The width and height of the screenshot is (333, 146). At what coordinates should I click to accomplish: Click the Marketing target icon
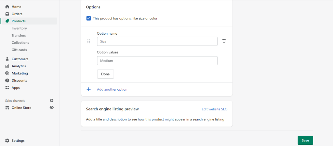[7, 73]
